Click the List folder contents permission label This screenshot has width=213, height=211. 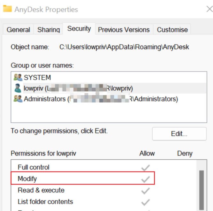click(x=45, y=202)
